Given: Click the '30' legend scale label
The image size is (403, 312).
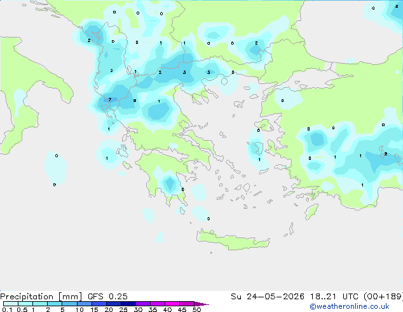Looking at the screenshot, I should pyautogui.click(x=138, y=309).
